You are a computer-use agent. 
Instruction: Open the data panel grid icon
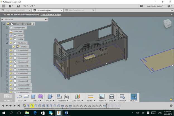(3, 6)
